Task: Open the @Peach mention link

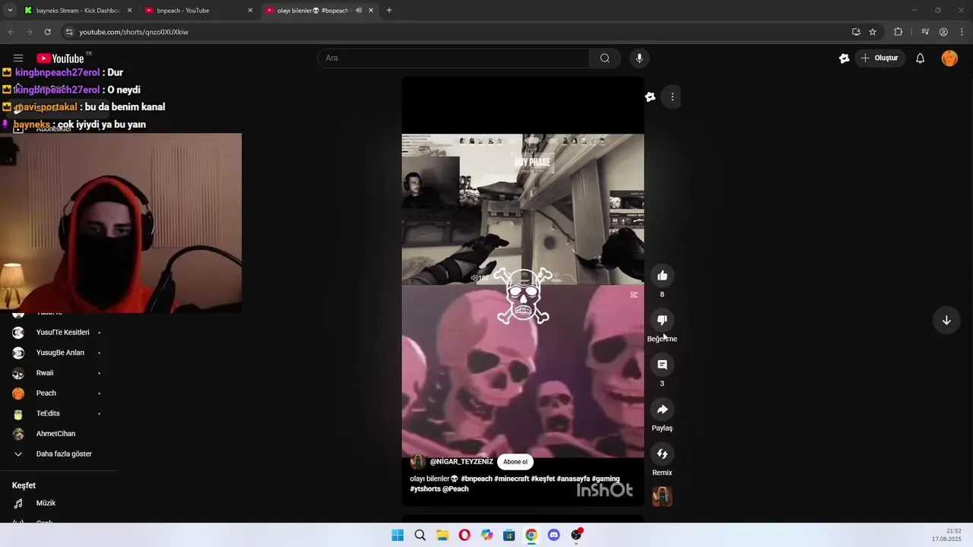Action: (x=455, y=489)
